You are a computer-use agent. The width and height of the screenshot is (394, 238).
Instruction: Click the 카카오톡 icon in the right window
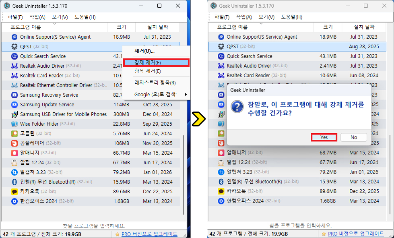pos(221,191)
